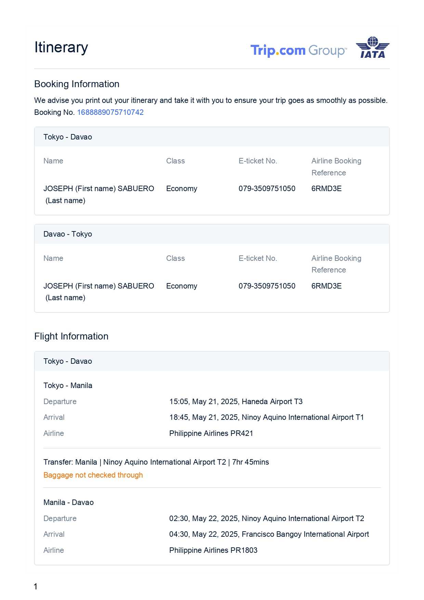Click the 02:30 Ninoy Aquino T2 departure line
The height and width of the screenshot is (600, 424).
click(x=266, y=519)
